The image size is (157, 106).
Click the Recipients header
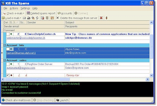tap(107, 26)
